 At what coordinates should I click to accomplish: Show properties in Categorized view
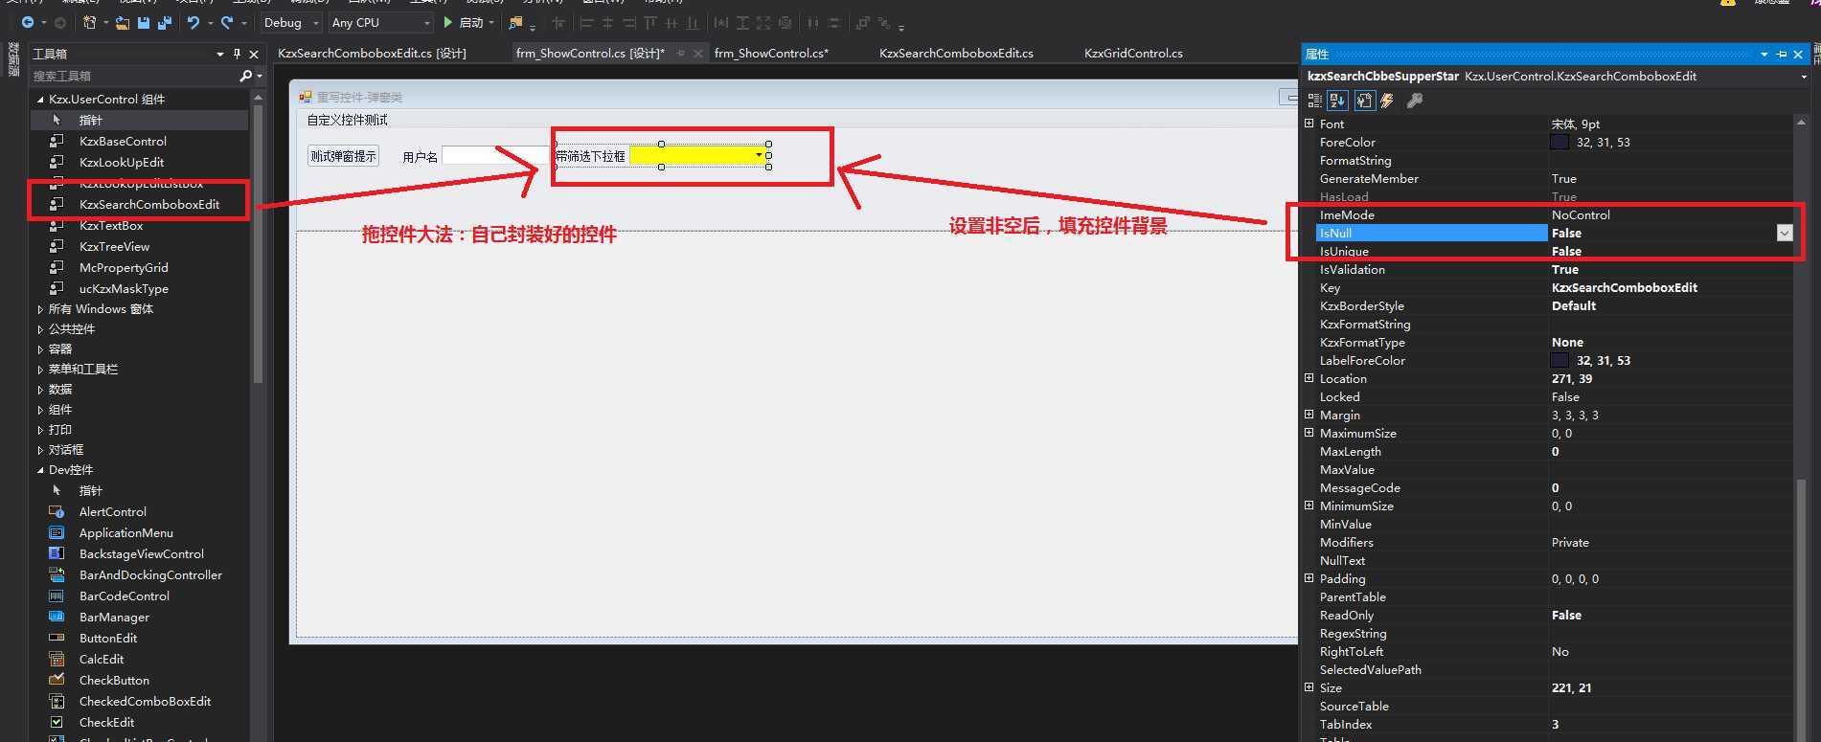tap(1314, 101)
